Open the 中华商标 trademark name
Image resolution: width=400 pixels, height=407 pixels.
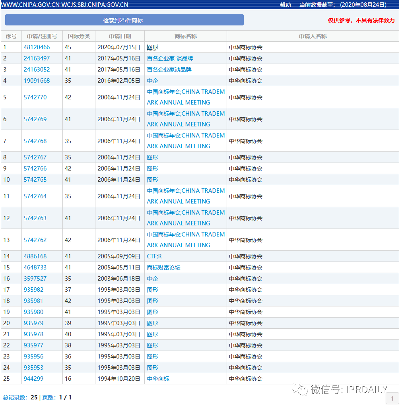(x=158, y=379)
